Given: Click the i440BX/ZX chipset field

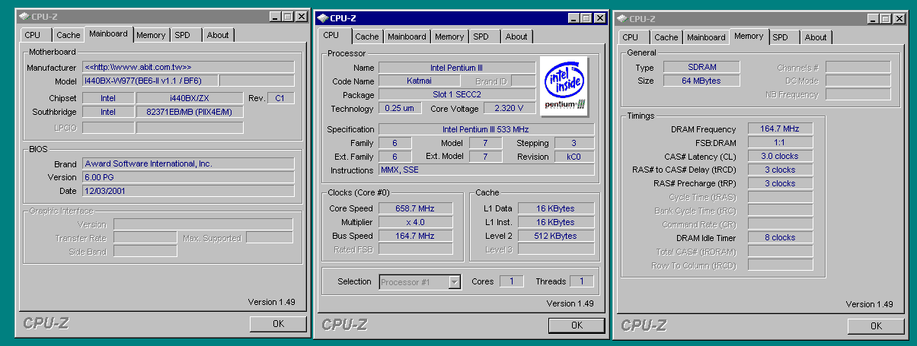Looking at the screenshot, I should click(x=190, y=98).
